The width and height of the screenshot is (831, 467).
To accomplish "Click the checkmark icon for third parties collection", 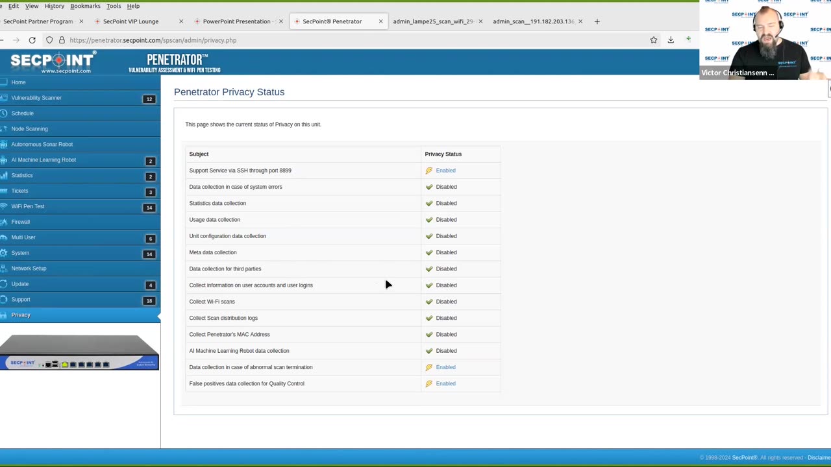I will pyautogui.click(x=428, y=269).
